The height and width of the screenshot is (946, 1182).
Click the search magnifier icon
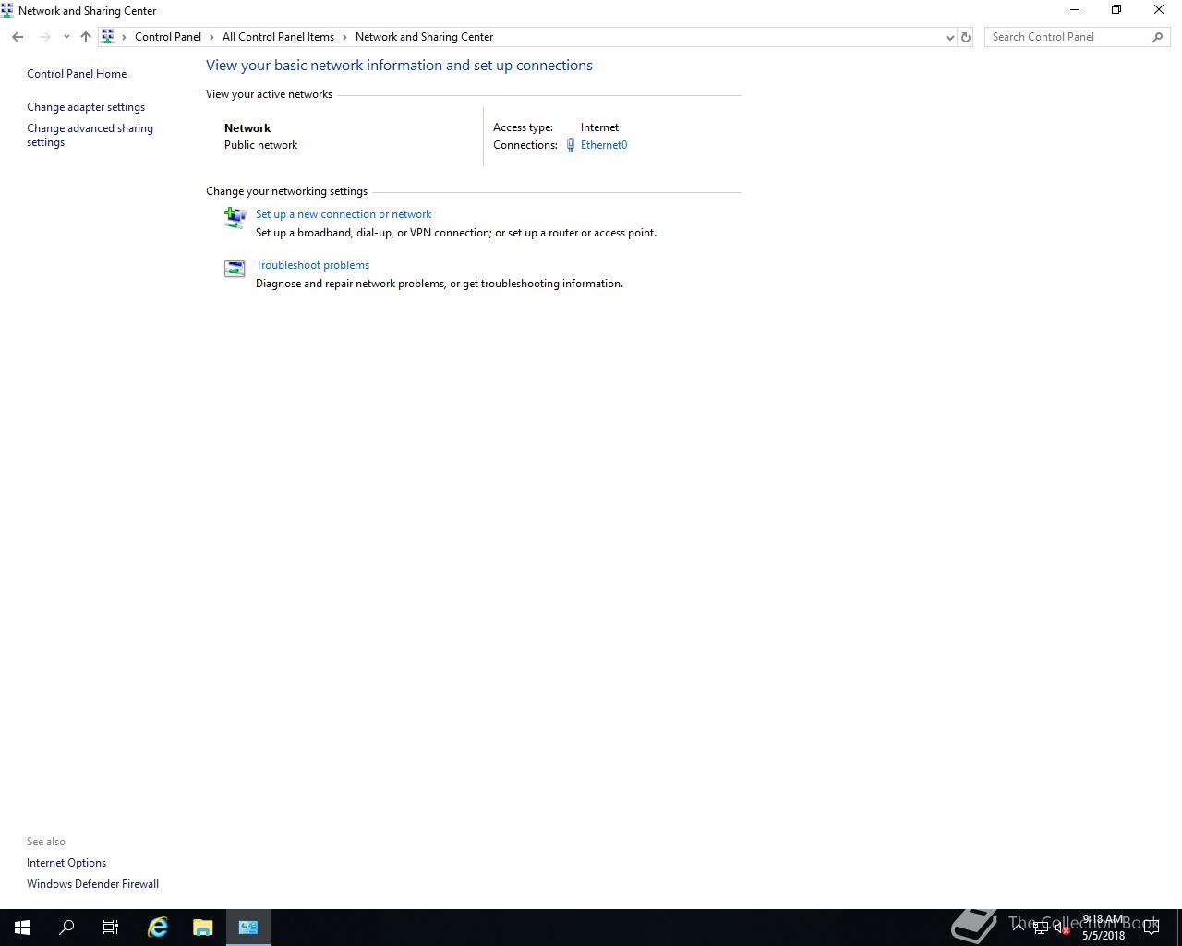[1157, 37]
